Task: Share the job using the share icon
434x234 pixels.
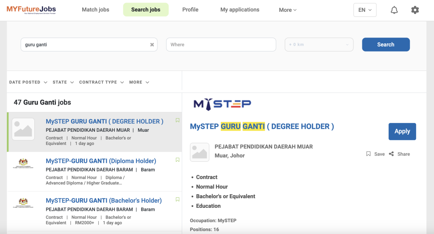Action: click(x=392, y=154)
